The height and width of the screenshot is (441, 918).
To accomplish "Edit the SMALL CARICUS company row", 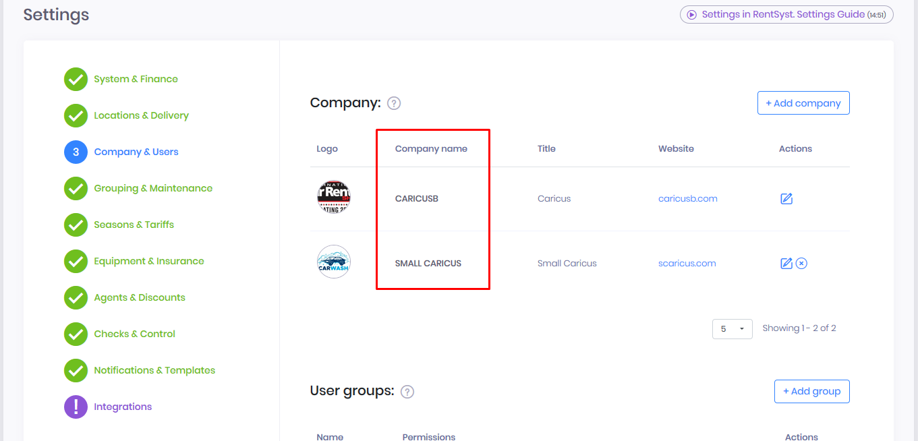I will click(786, 263).
